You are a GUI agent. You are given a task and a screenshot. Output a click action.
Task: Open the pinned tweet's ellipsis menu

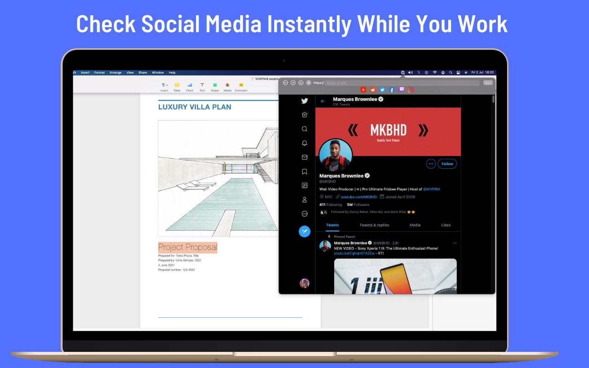[455, 243]
